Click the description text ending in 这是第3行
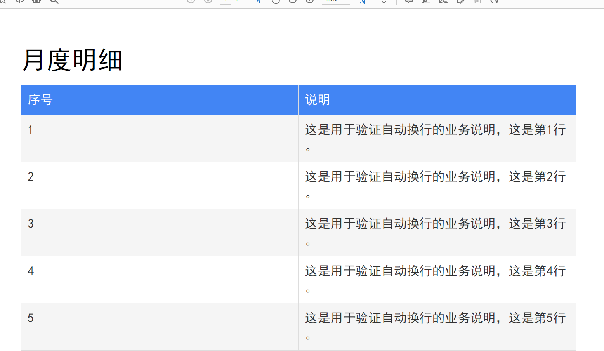Viewport: 604px width, 351px height. click(x=435, y=233)
